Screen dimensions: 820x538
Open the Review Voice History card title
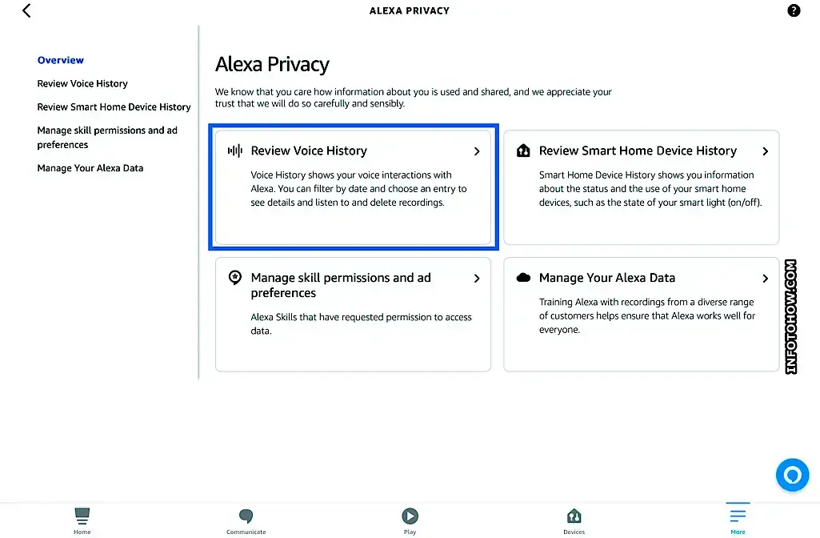point(309,151)
